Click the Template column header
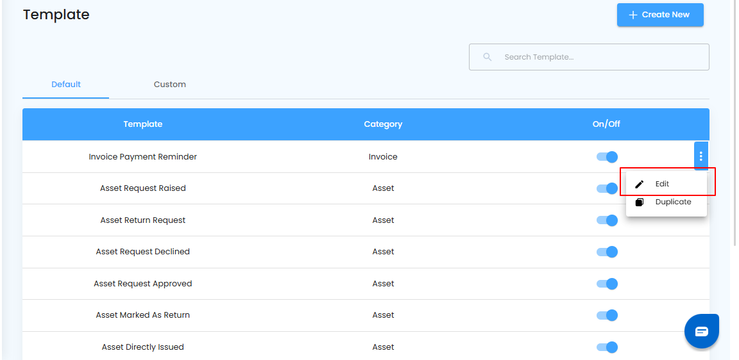 click(x=143, y=124)
